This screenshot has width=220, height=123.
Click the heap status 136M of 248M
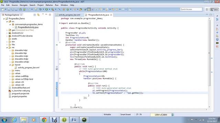161,115
